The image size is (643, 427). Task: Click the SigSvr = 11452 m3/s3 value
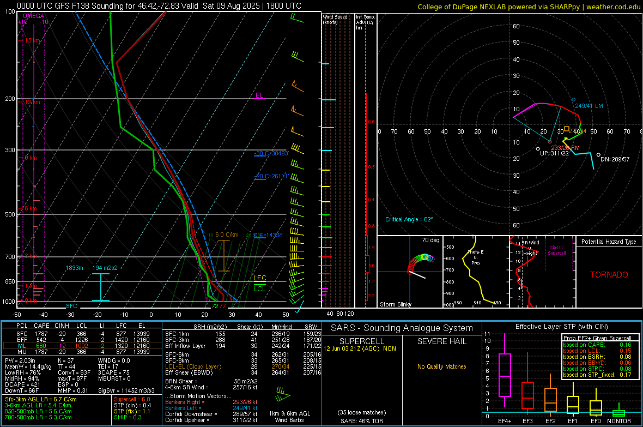[126, 390]
